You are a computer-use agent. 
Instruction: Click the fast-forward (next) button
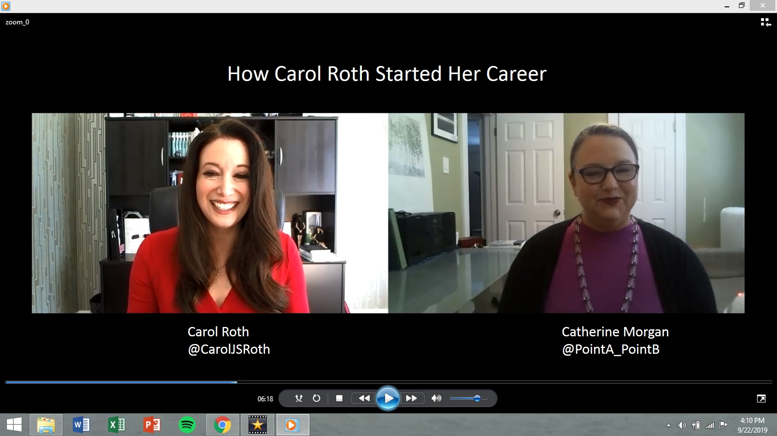coord(411,398)
